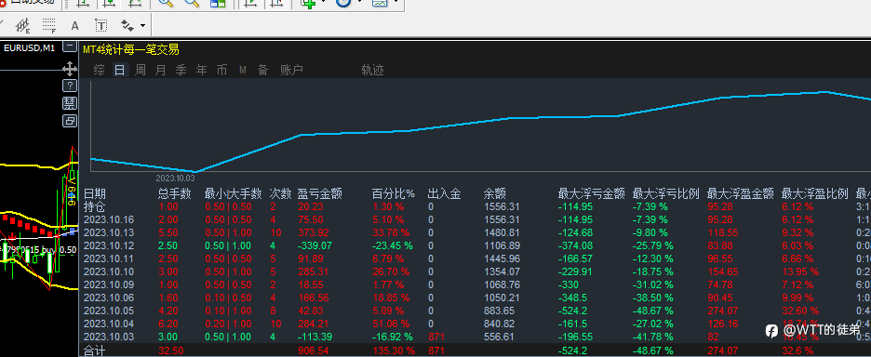Select the 2023.10.09 date row

(x=109, y=284)
